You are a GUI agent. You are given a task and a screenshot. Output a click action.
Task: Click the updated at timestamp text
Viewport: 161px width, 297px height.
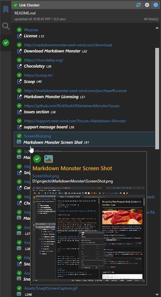coord(40,19)
